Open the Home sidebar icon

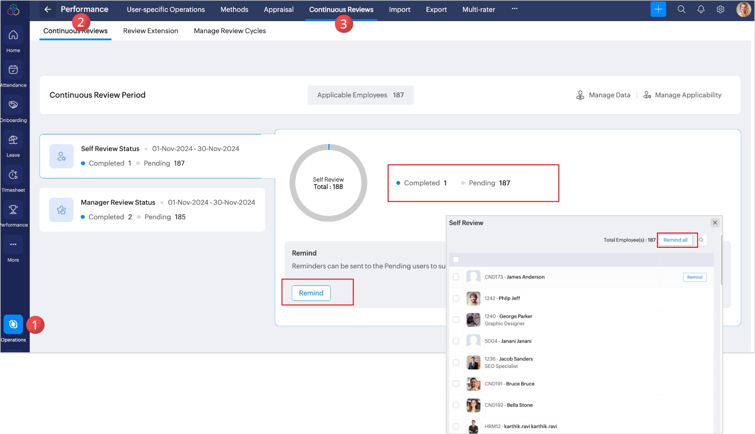[13, 35]
